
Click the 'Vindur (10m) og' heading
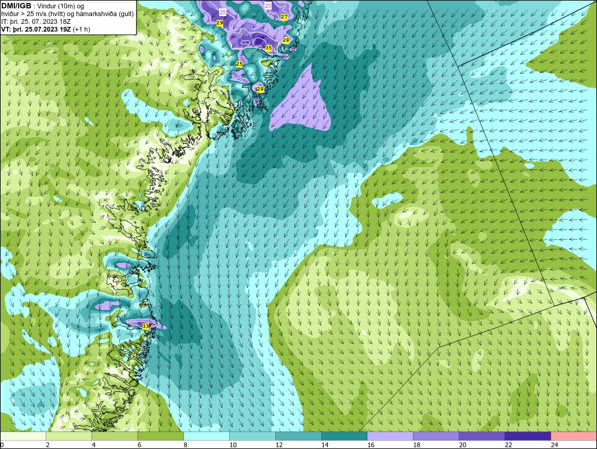[60, 7]
